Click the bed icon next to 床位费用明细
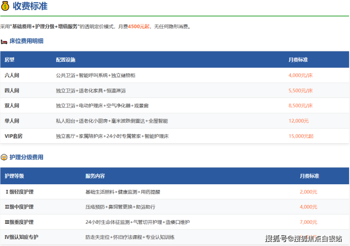Screen dimensions: 350x246 (4, 41)
